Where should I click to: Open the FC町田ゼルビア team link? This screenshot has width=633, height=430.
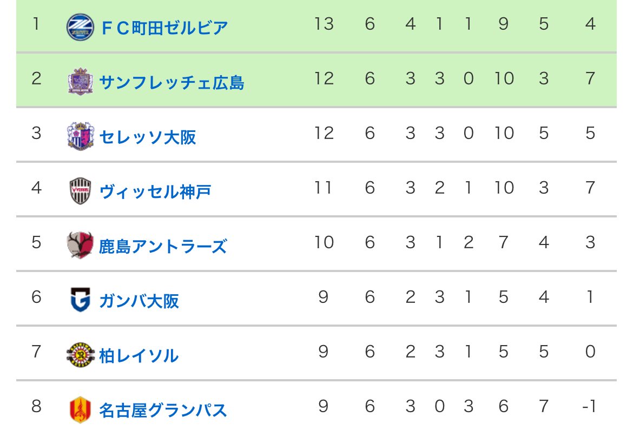[x=164, y=28]
